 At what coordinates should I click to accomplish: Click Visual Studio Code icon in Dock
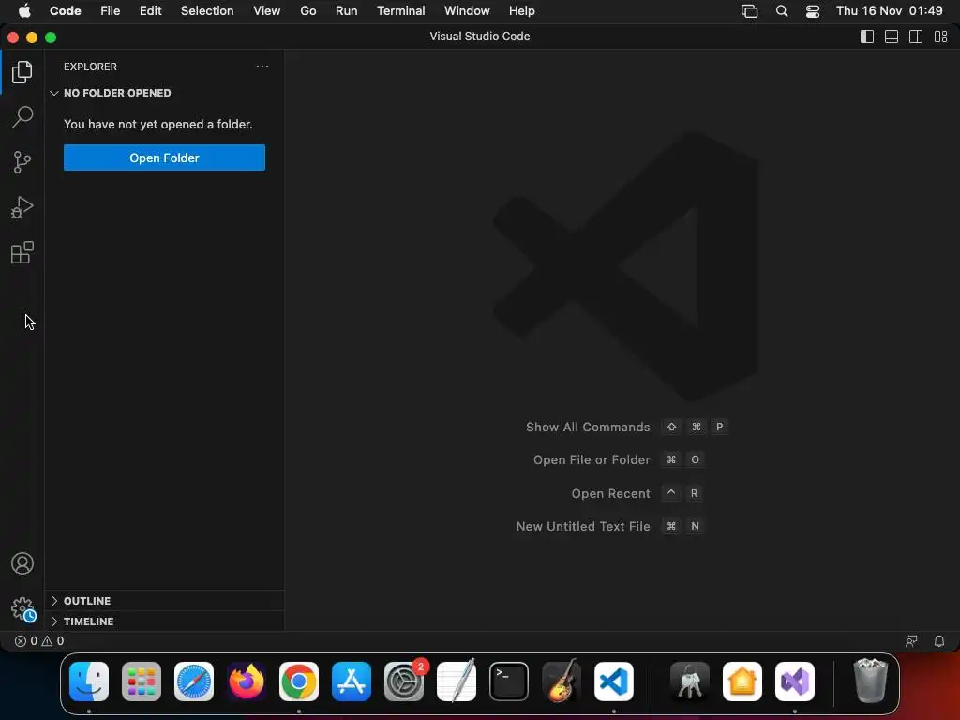coord(614,682)
